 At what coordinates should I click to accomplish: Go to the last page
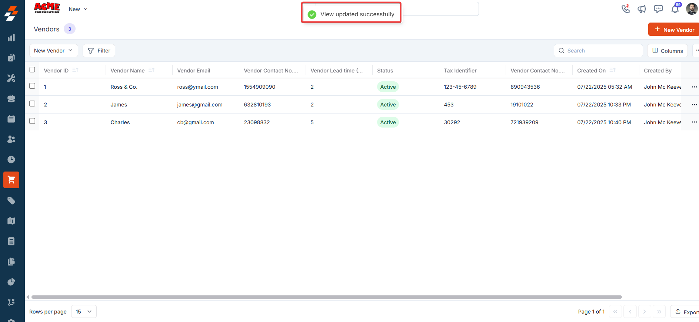[659, 312]
